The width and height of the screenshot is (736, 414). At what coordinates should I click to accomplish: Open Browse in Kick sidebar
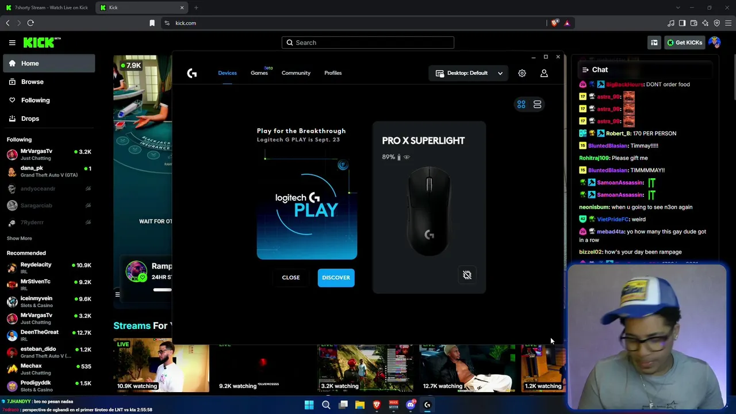pos(49,82)
